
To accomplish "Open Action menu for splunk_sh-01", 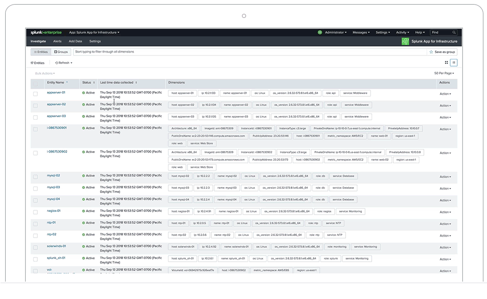I will (x=445, y=259).
